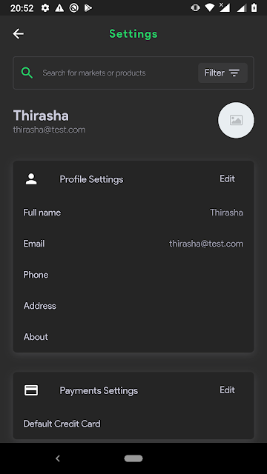Select the Phone row
The height and width of the screenshot is (474, 267).
(133, 275)
